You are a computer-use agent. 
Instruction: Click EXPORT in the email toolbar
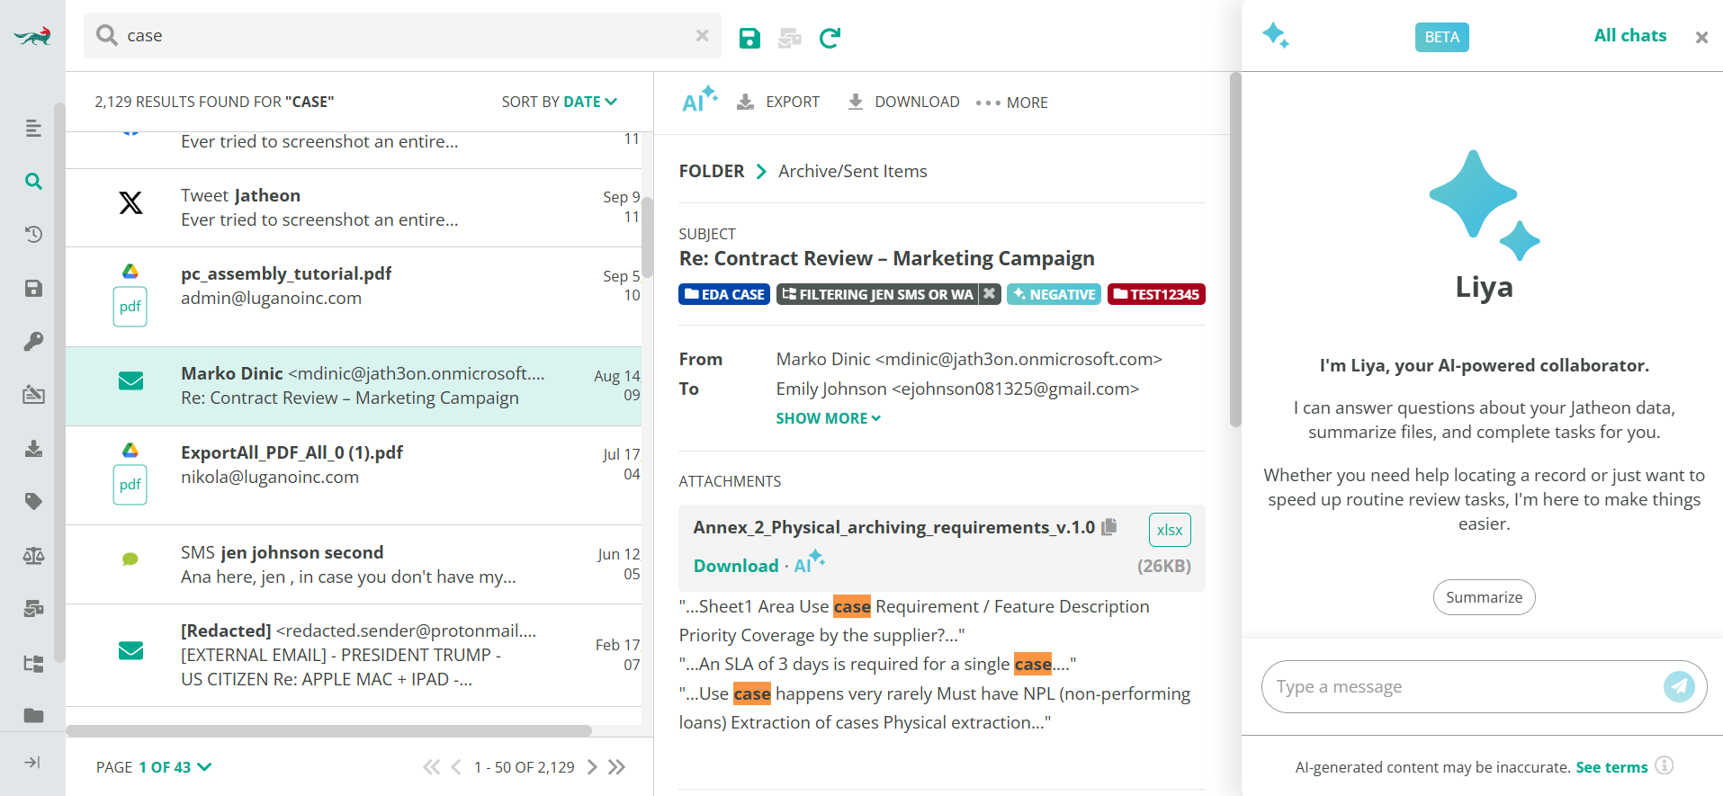coord(778,103)
